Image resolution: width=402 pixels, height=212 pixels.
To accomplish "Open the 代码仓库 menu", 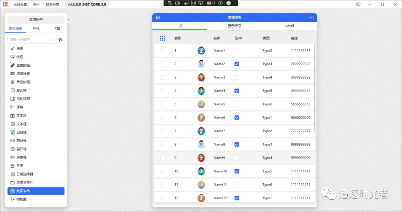I will click(20, 4).
